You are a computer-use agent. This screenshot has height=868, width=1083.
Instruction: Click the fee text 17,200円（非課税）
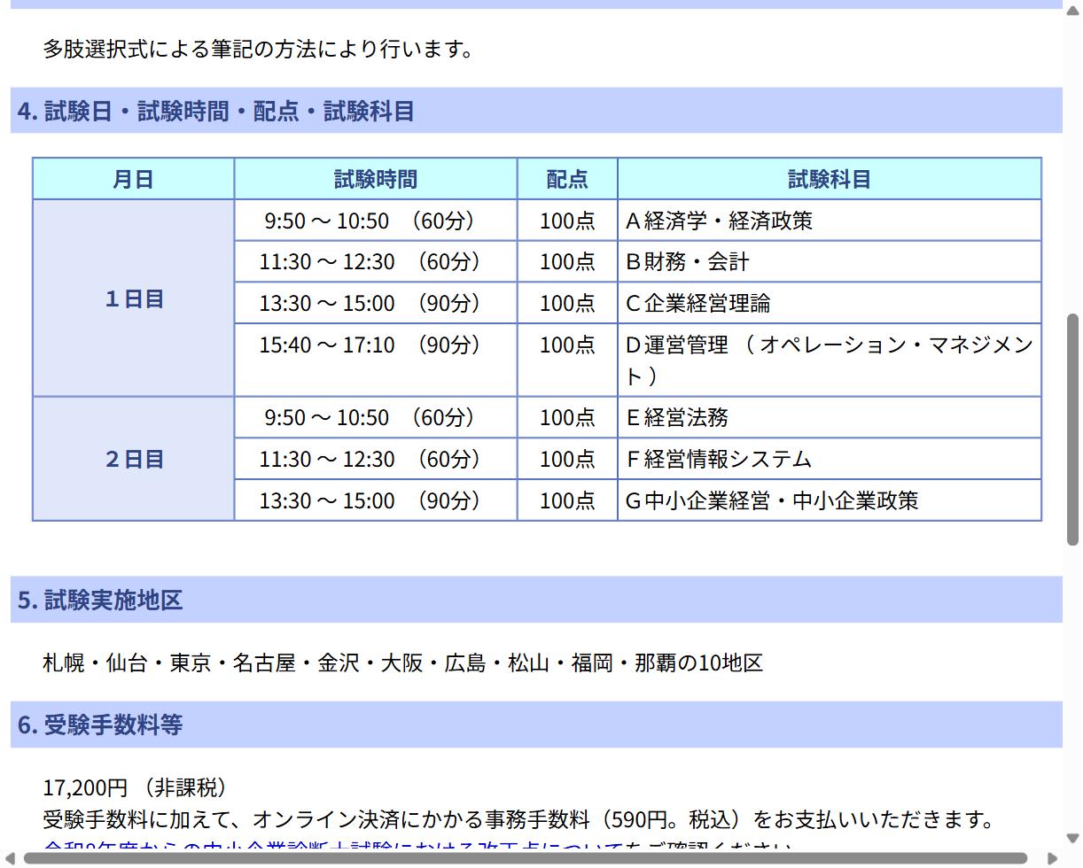(x=138, y=787)
